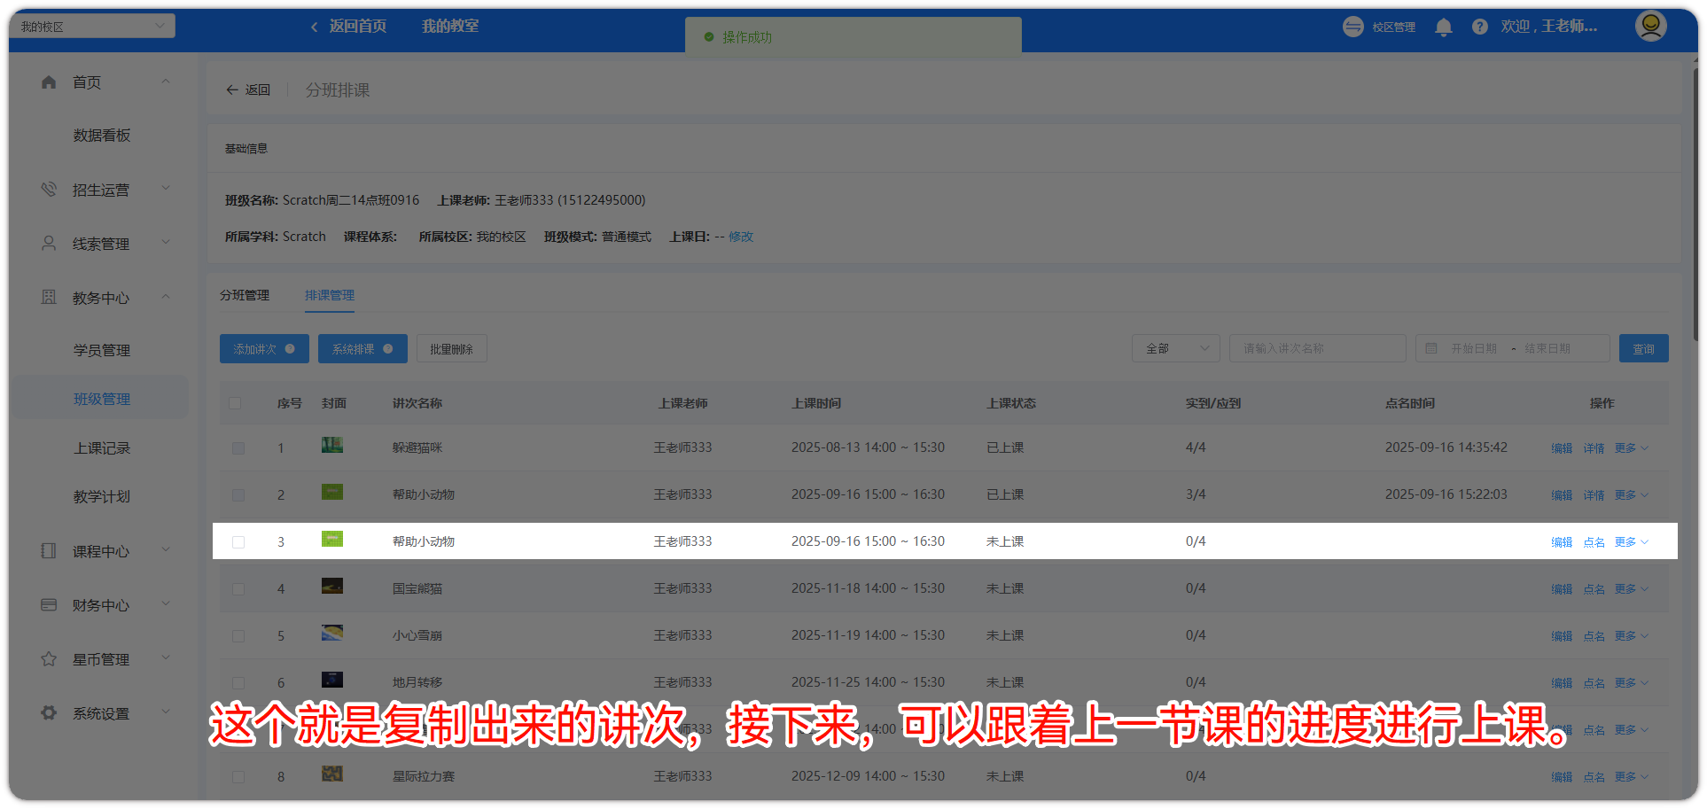The height and width of the screenshot is (809, 1707).
Task: Open the notification bell
Action: [1444, 27]
